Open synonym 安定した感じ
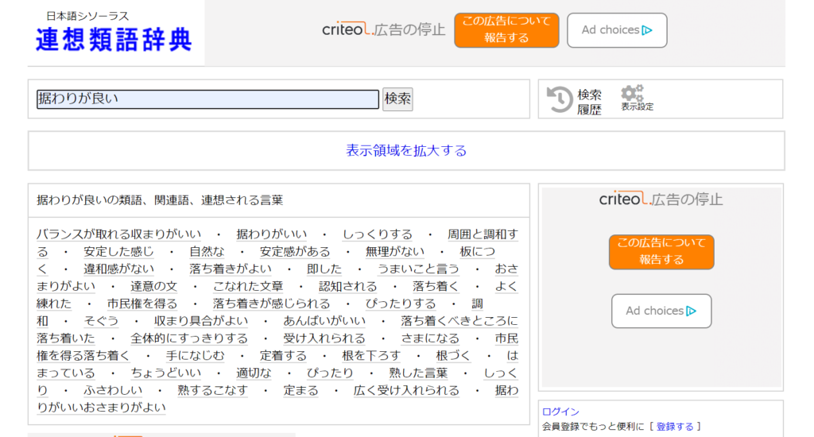This screenshot has width=814, height=437. pos(119,252)
